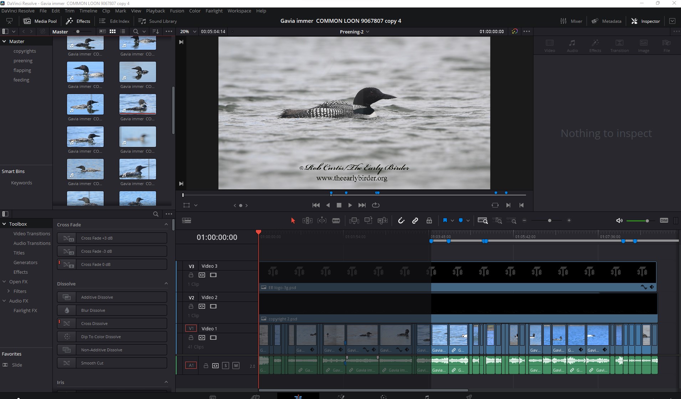Open Audio Transitions in Toolbox
The image size is (681, 399).
pyautogui.click(x=32, y=243)
